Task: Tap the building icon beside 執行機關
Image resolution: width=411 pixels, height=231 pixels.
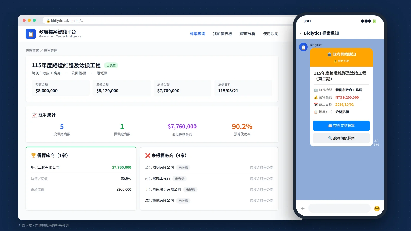Action: pos(316,90)
